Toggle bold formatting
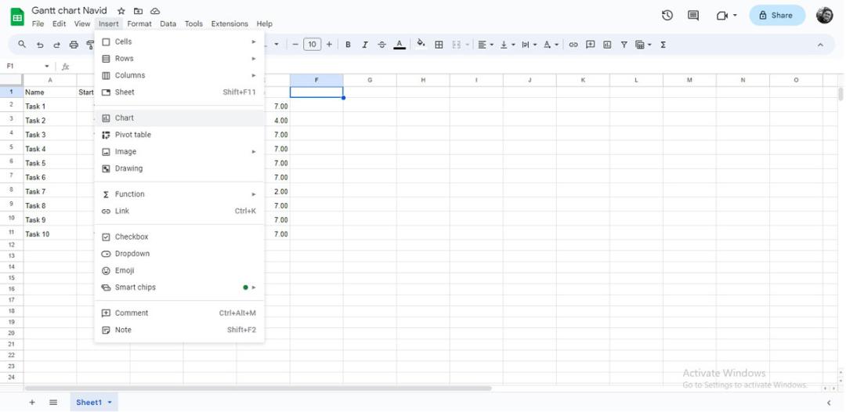The image size is (846, 412). coord(348,45)
